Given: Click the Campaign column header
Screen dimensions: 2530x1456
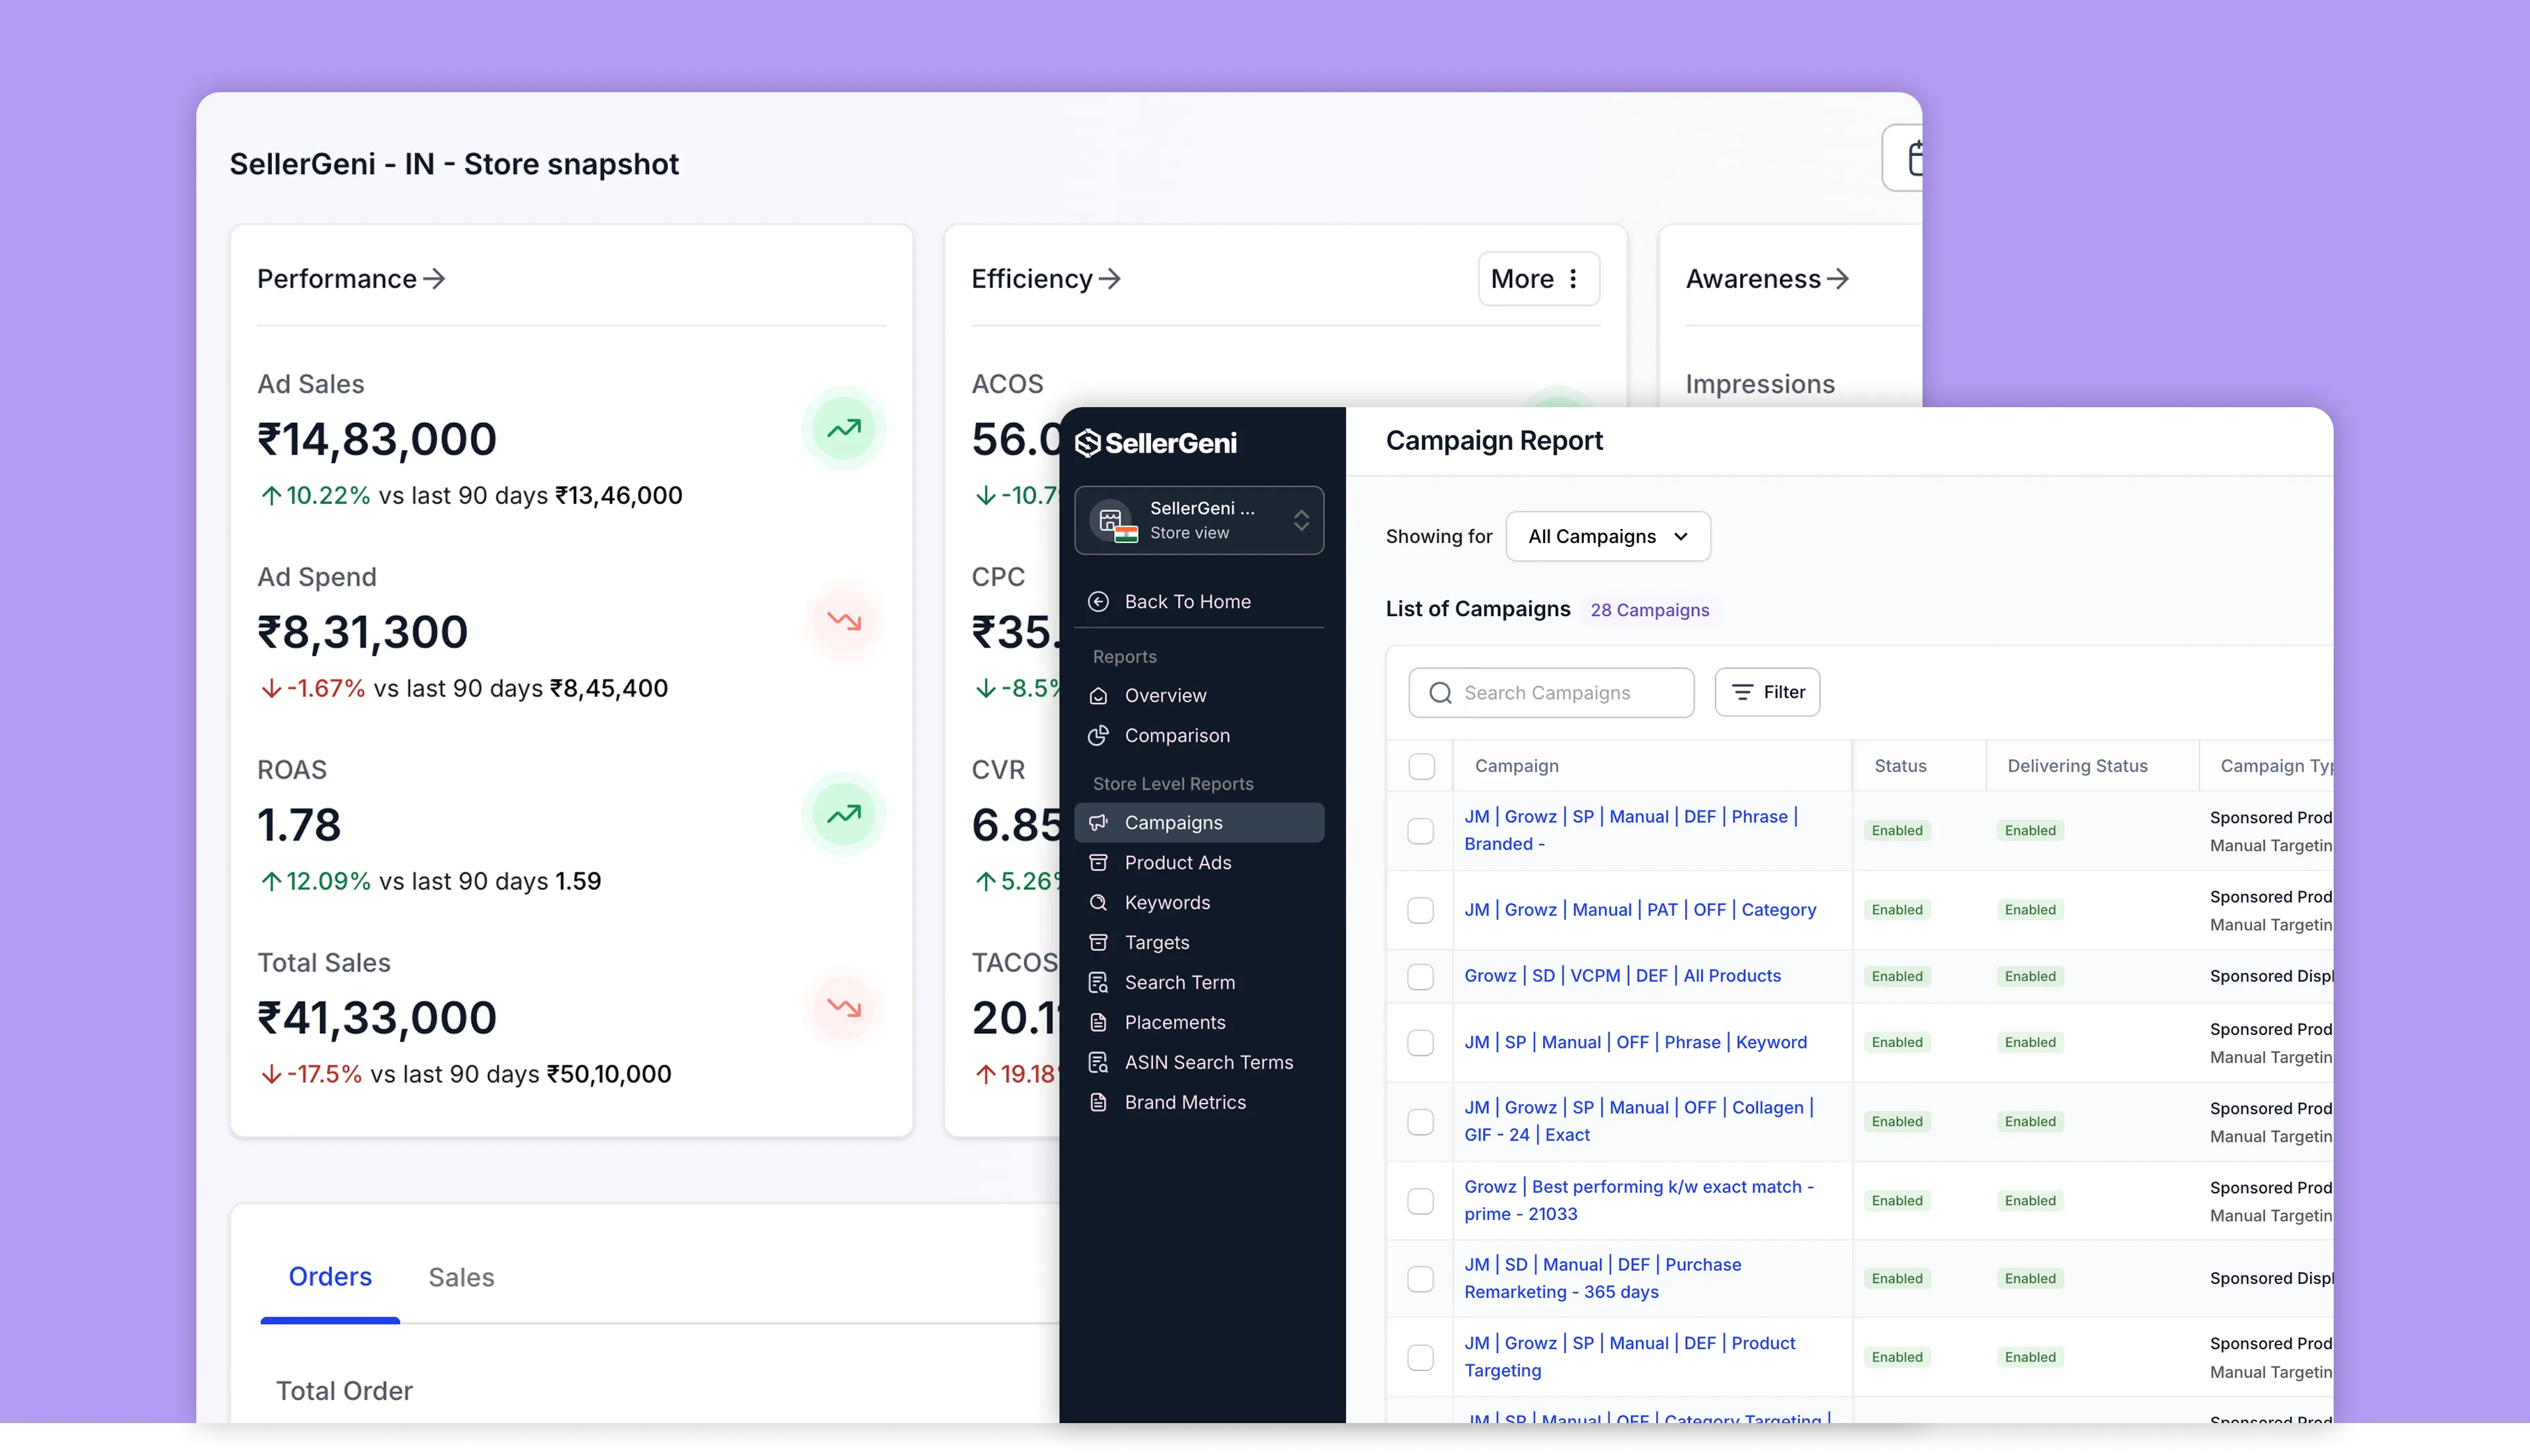Looking at the screenshot, I should point(1516,766).
